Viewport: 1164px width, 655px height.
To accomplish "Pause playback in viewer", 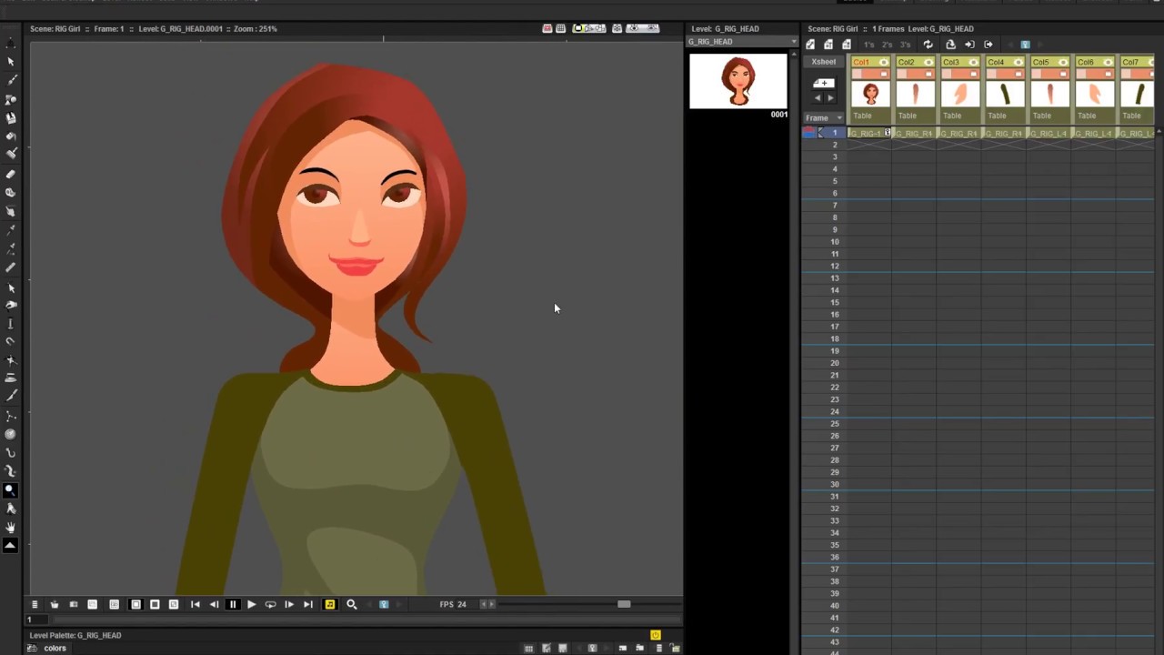I will point(232,604).
